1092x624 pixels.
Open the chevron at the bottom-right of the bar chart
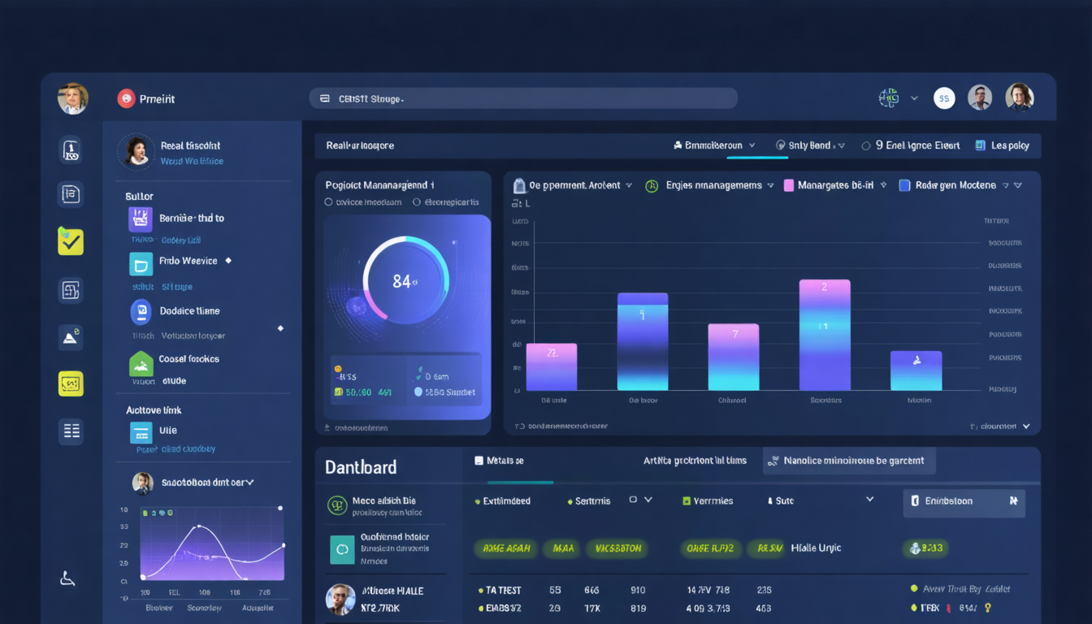(x=1026, y=427)
